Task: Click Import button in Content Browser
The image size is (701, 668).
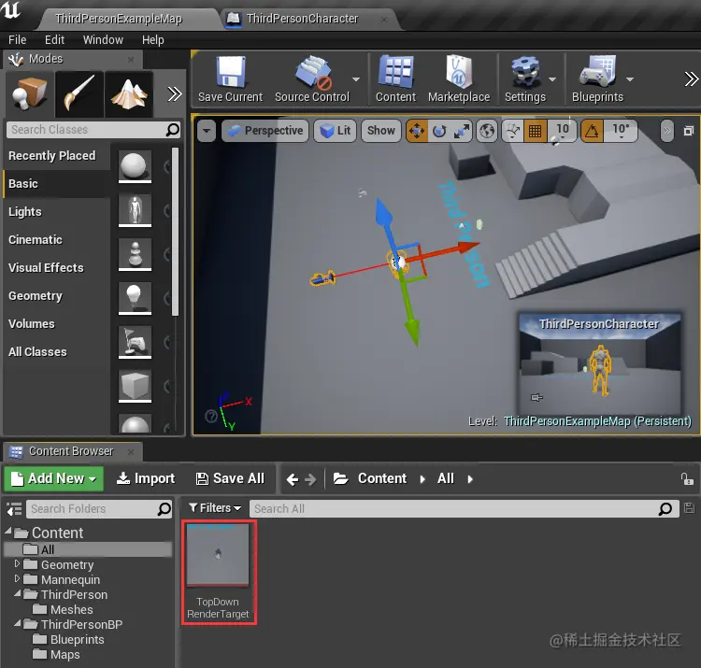Action: coord(146,478)
